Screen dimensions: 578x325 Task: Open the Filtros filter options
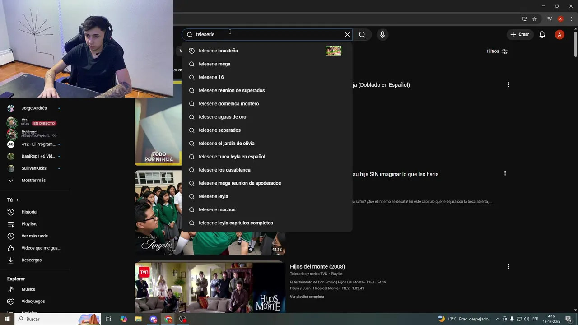[497, 51]
